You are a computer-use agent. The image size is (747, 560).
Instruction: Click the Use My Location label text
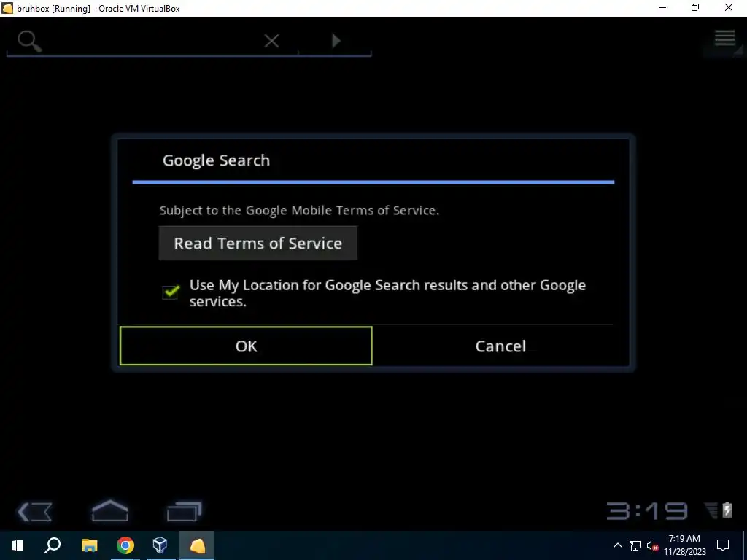[x=388, y=293]
